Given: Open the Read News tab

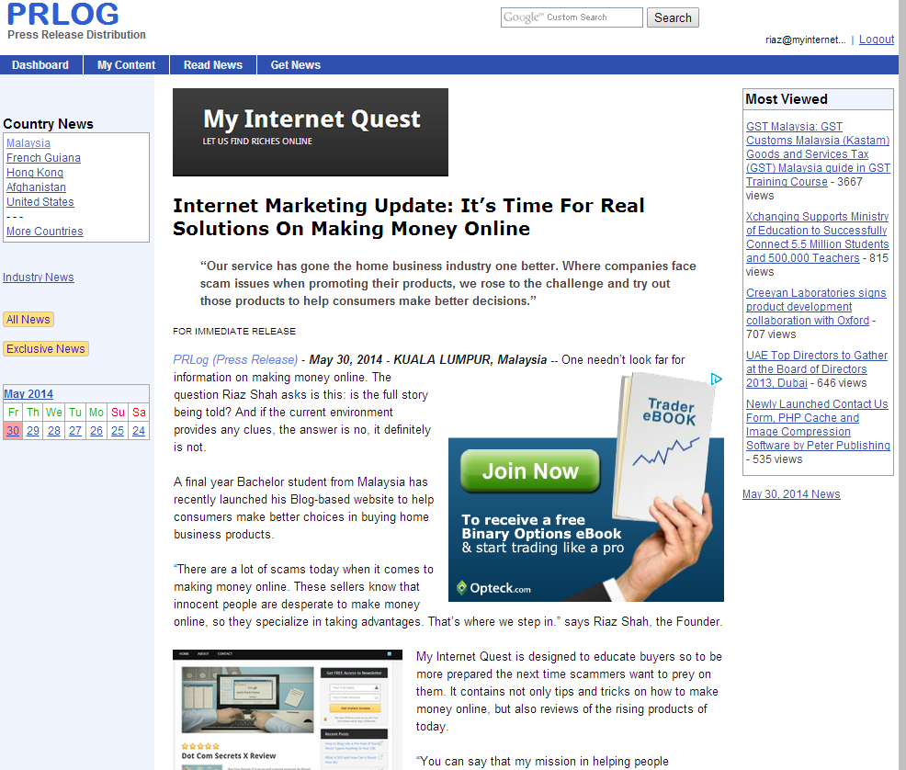Looking at the screenshot, I should pos(213,64).
